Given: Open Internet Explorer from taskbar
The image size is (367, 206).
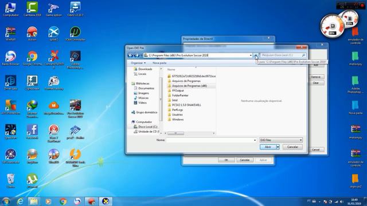Looking at the screenshot, I should click(20, 201).
